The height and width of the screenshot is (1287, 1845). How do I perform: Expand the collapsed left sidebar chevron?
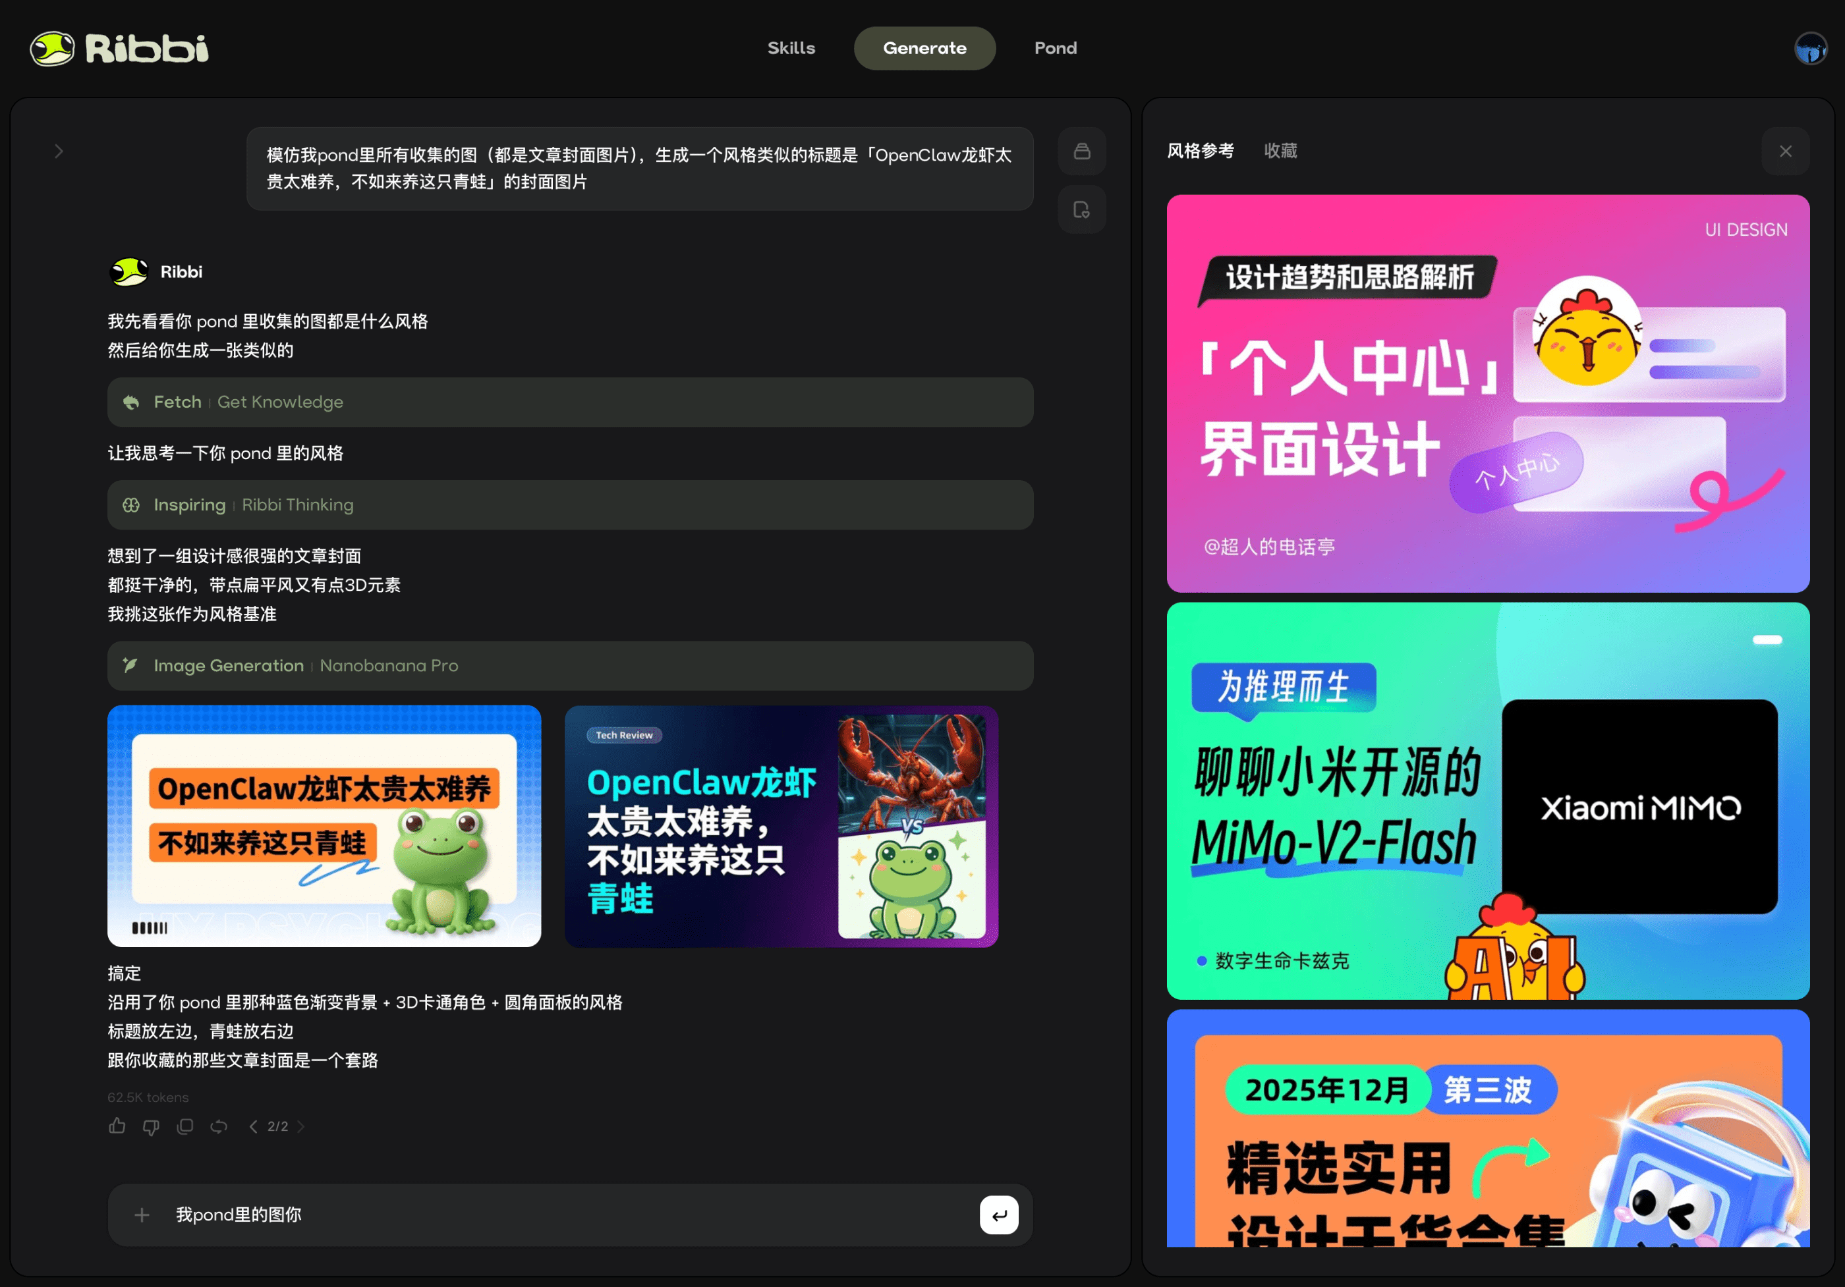pos(59,151)
